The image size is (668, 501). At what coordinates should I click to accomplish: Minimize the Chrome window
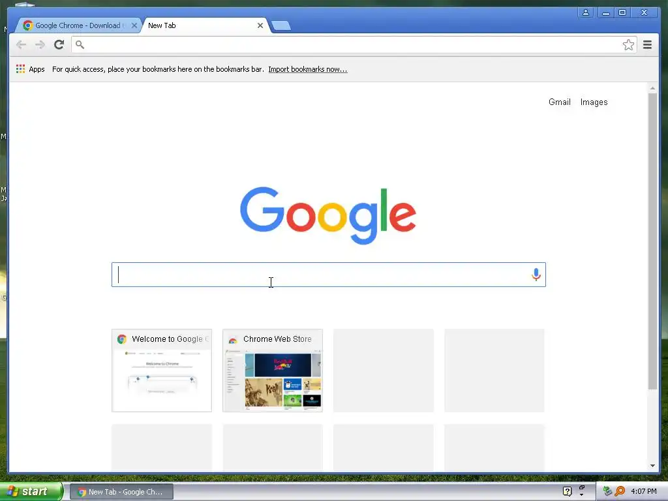pyautogui.click(x=605, y=13)
